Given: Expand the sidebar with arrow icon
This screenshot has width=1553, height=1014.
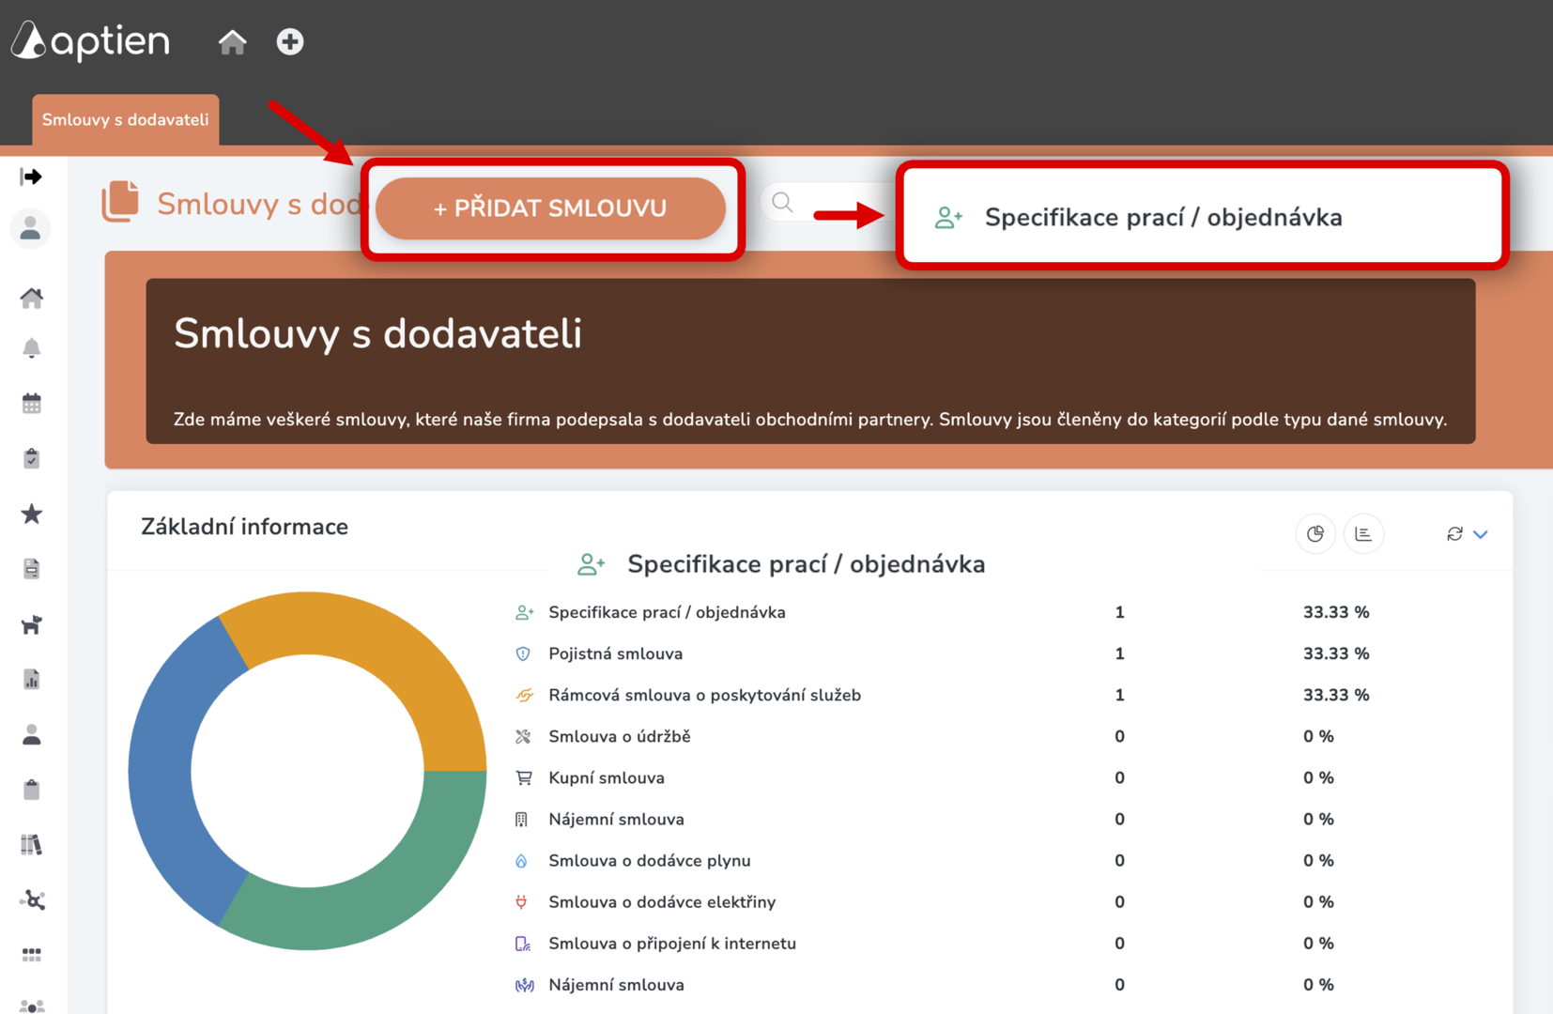Looking at the screenshot, I should point(31,177).
